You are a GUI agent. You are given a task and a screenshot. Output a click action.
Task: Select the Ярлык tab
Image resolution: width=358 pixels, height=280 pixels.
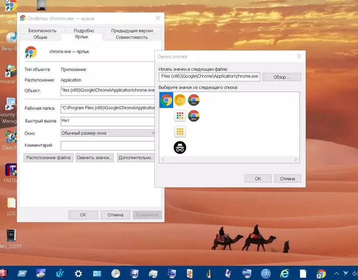(81, 37)
